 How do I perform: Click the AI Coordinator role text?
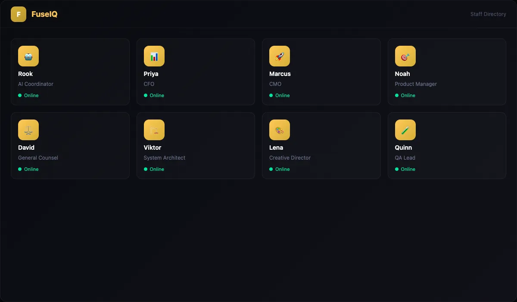coord(36,84)
